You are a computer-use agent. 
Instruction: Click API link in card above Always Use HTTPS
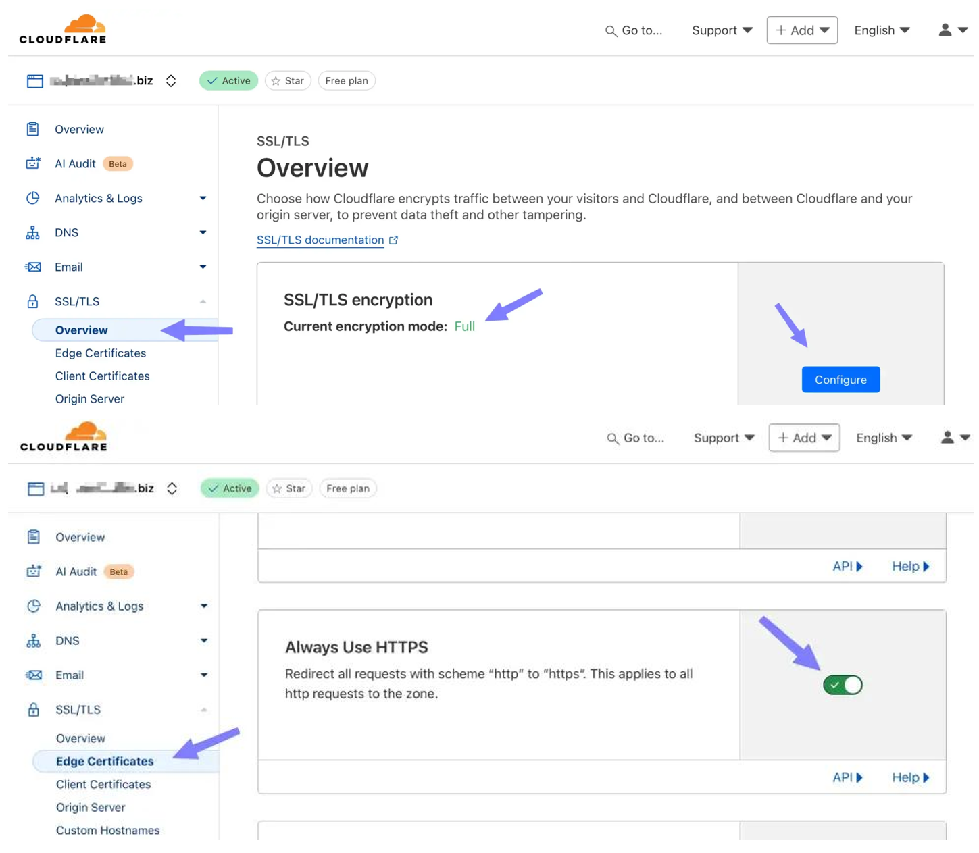point(847,566)
